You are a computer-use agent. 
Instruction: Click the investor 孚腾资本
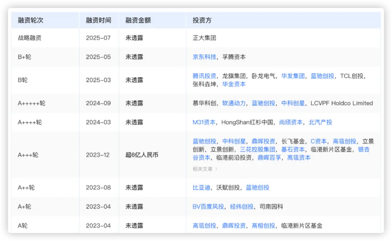pos(234,57)
